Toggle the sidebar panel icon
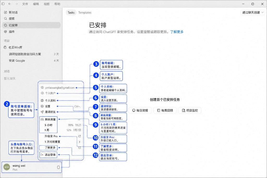 (3, 4)
